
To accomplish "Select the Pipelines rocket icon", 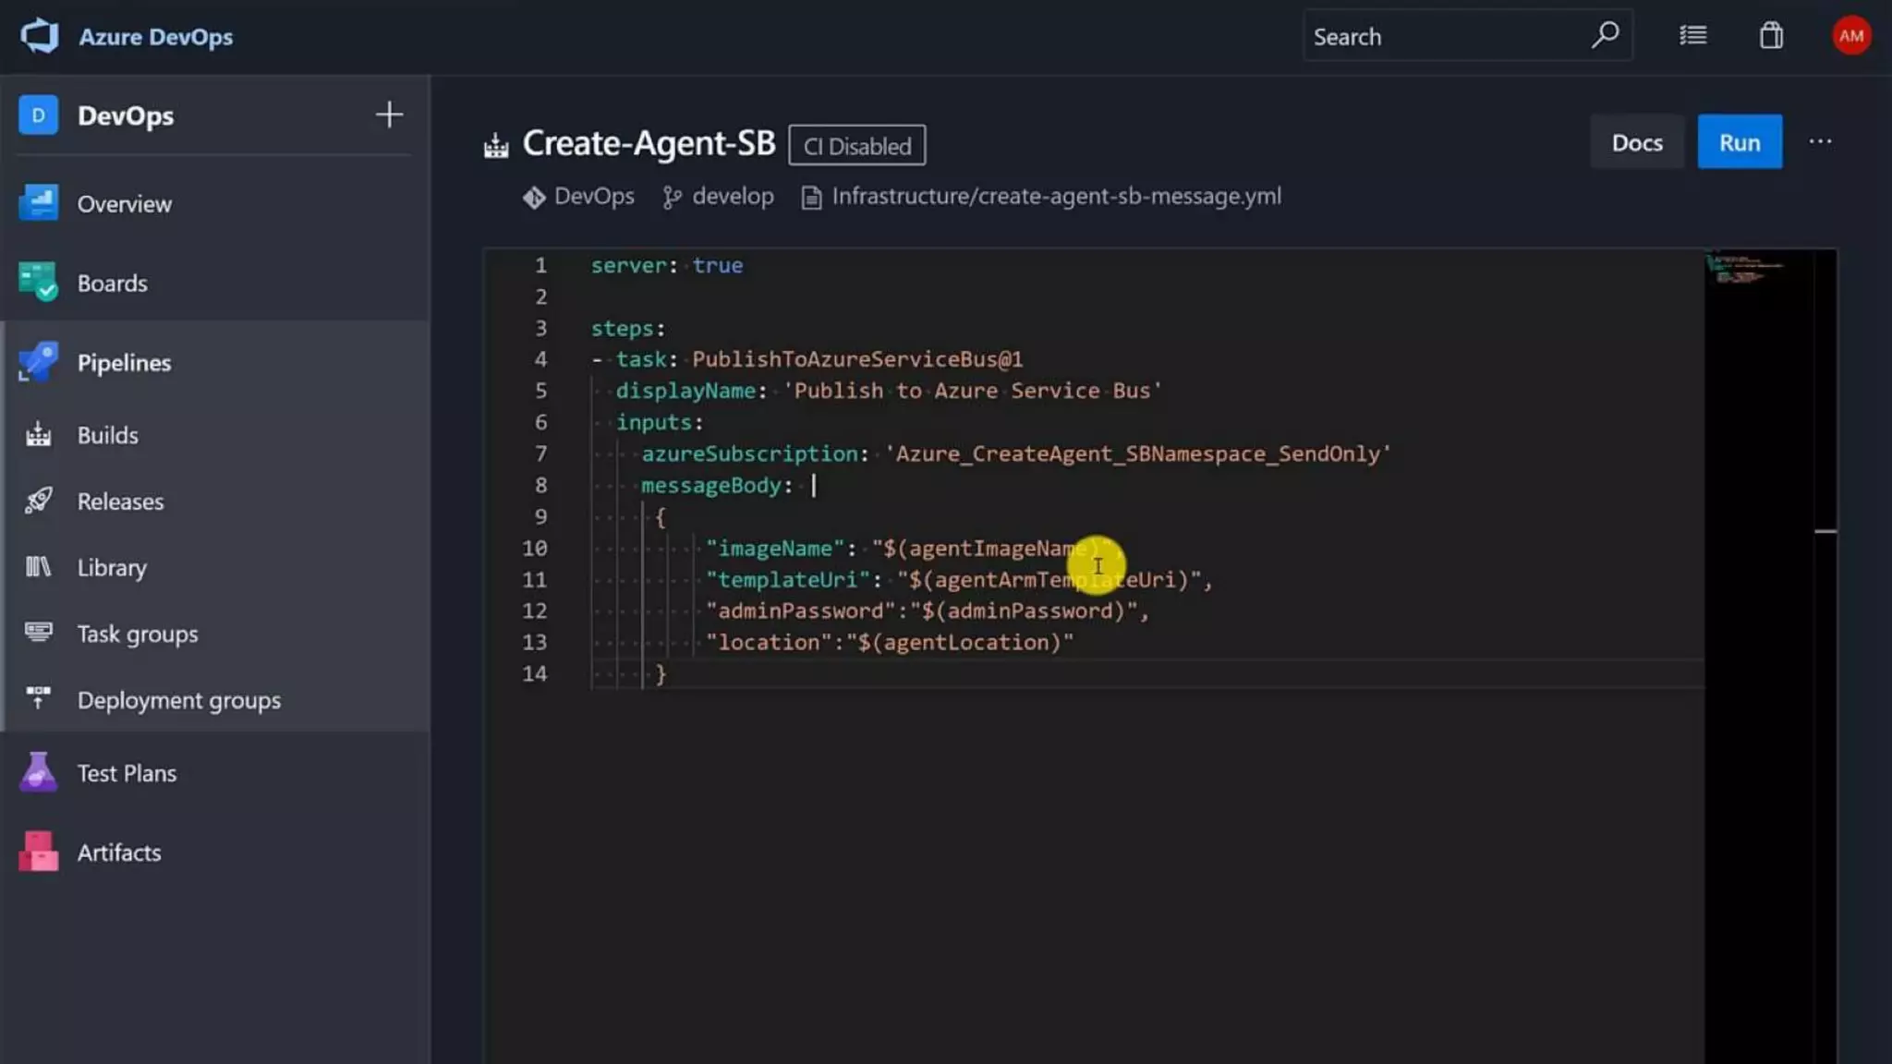I will tap(39, 362).
